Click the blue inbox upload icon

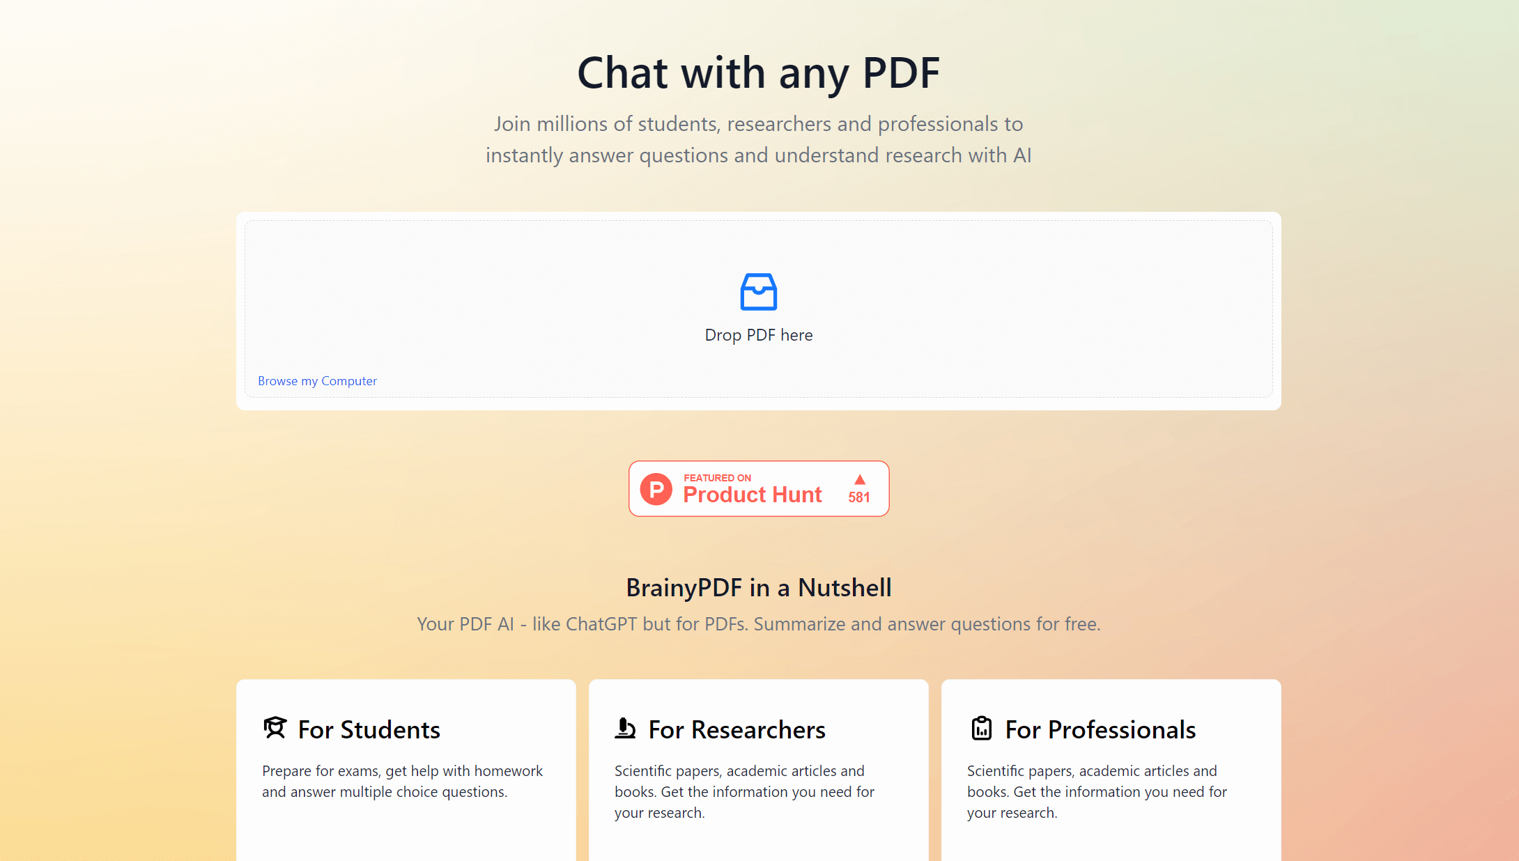[758, 291]
